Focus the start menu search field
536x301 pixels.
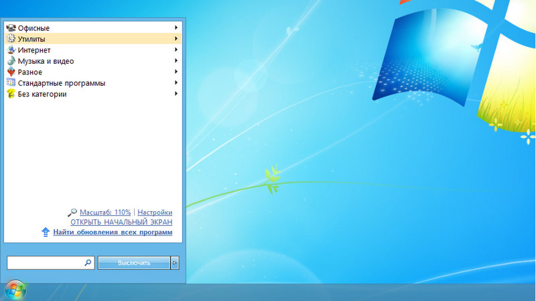(x=51, y=263)
